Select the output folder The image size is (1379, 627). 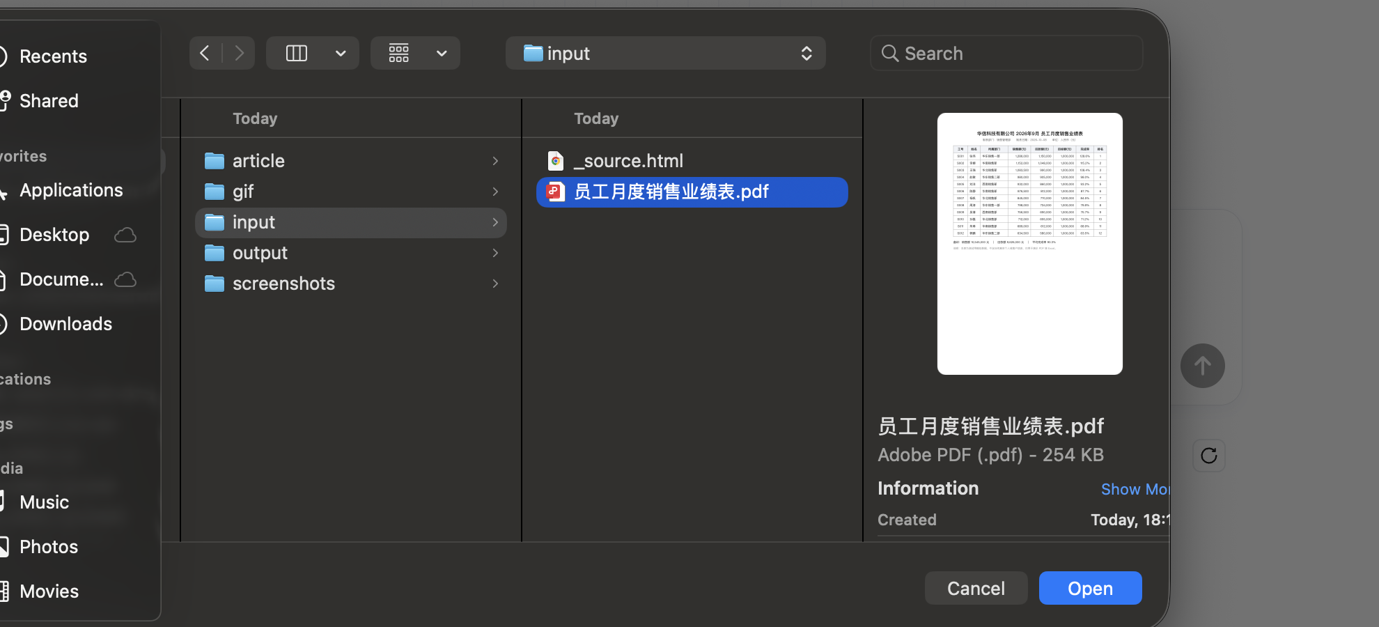(x=351, y=253)
